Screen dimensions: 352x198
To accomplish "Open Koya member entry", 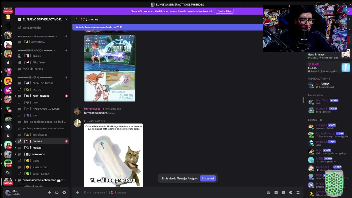I will (329, 152).
